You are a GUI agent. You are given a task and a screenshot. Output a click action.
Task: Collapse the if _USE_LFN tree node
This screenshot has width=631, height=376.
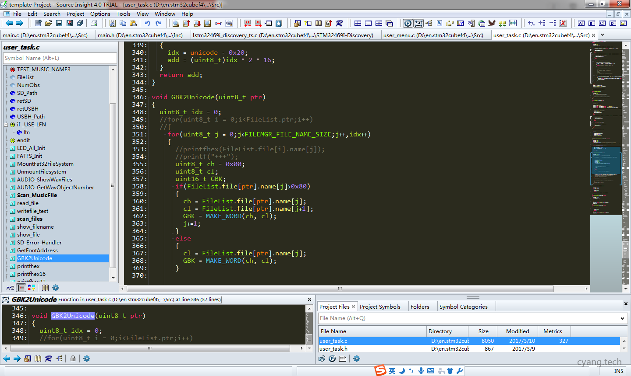(6, 125)
